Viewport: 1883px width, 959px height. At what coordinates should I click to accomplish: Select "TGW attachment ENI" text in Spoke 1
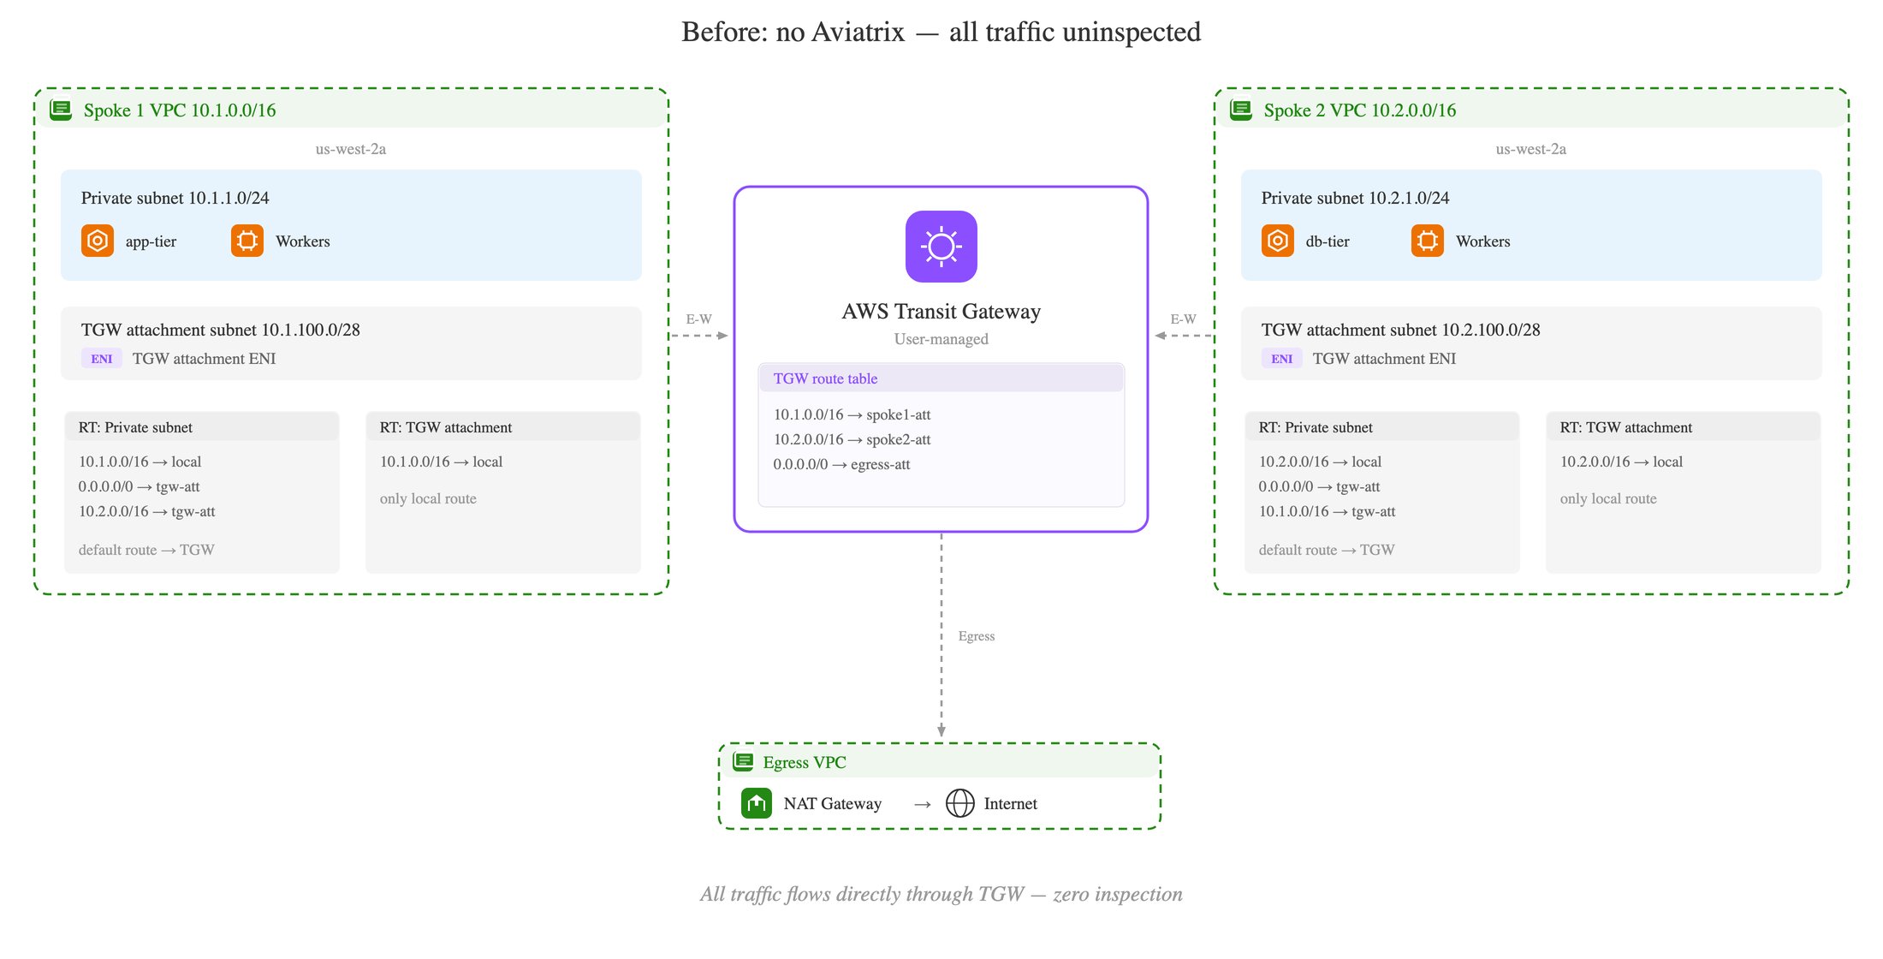(x=205, y=359)
